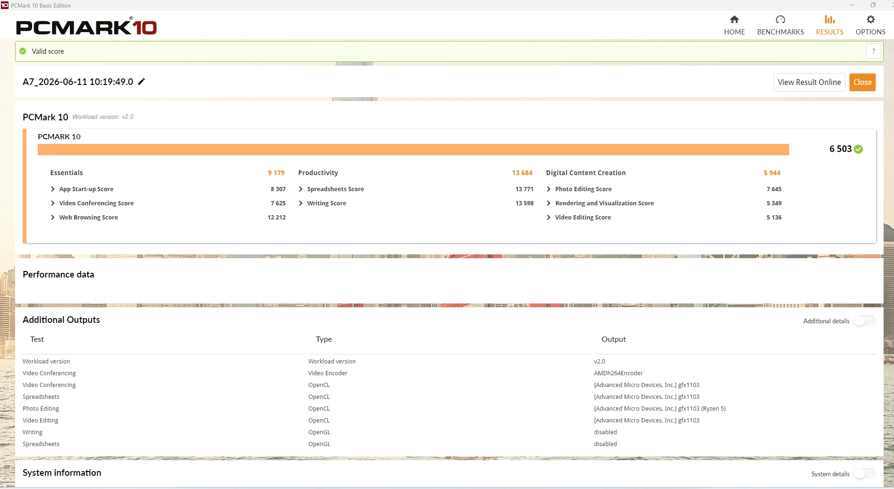Click the gfx1103 (Ryzen 5) output cell

660,409
